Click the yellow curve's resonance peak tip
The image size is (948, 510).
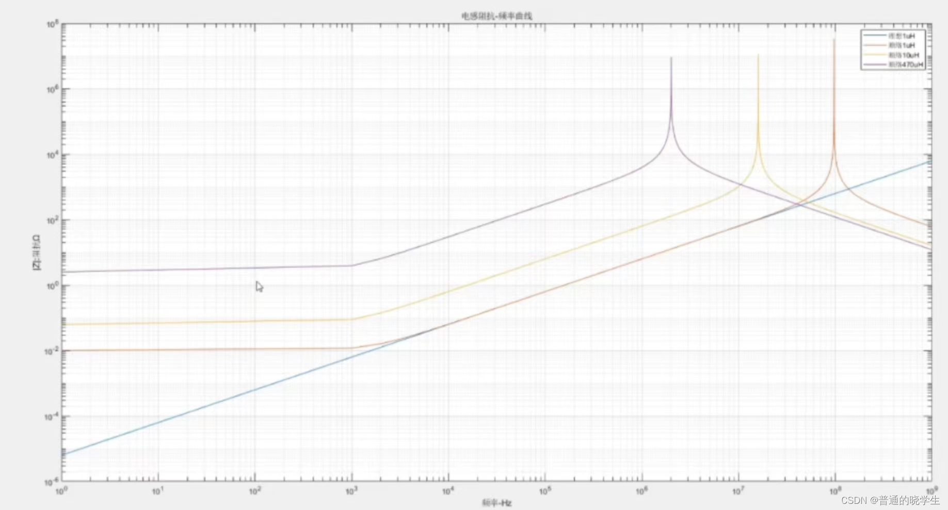coord(758,55)
